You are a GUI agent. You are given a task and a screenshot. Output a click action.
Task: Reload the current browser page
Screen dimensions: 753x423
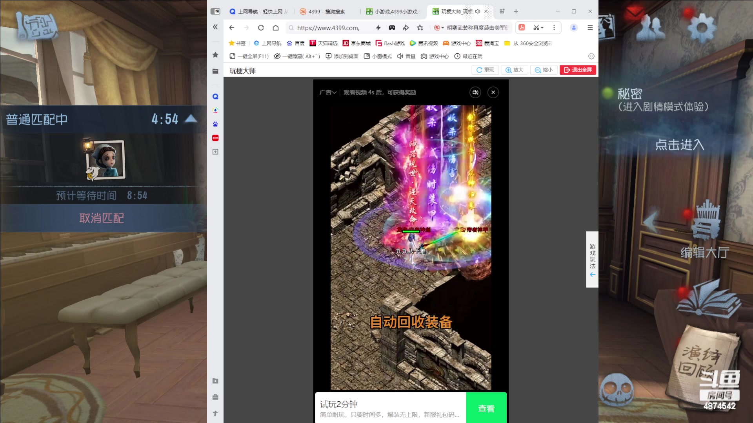(261, 28)
